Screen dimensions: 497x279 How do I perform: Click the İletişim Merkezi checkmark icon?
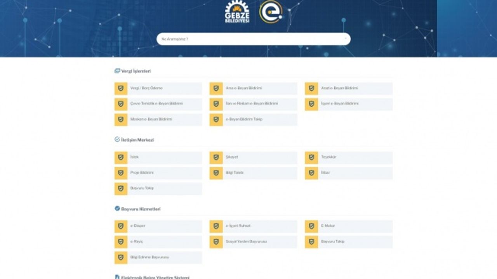[x=117, y=139]
